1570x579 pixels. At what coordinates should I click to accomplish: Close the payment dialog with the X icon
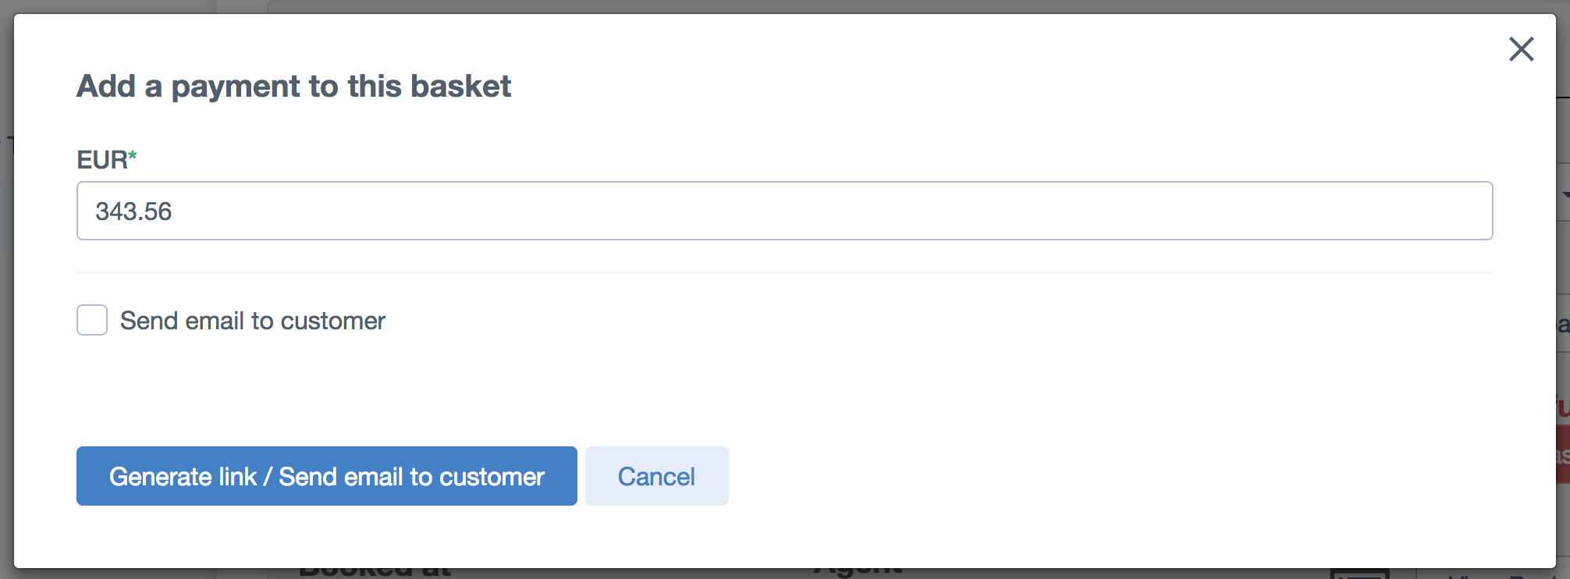coord(1521,49)
